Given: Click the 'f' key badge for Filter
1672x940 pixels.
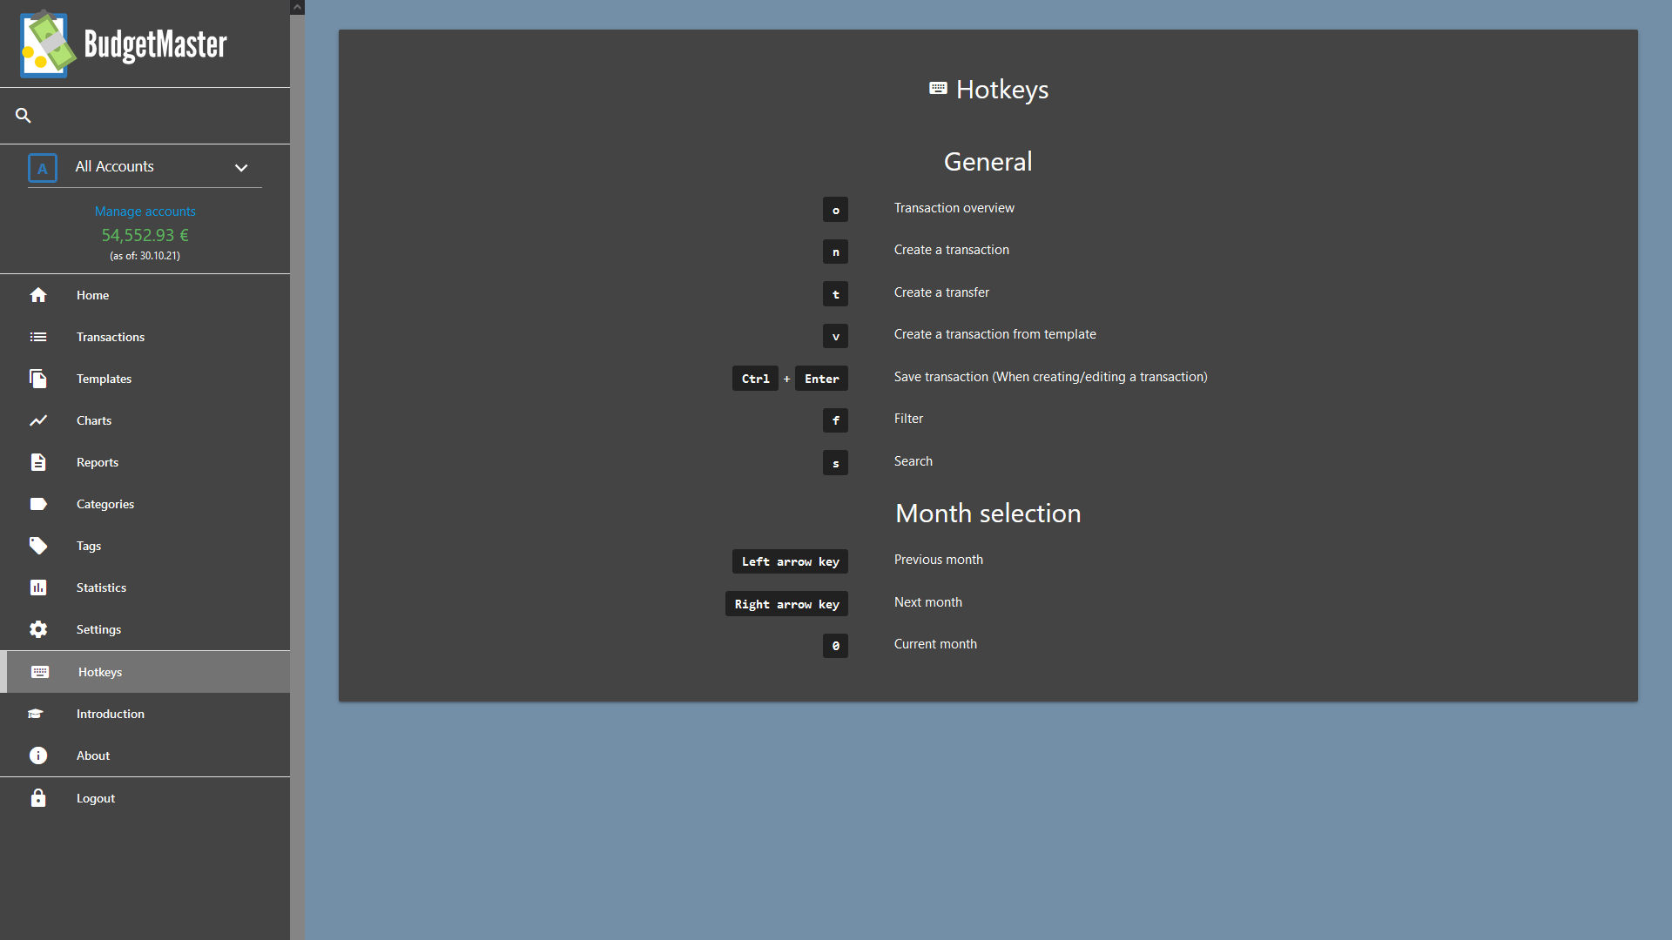Looking at the screenshot, I should 835,420.
